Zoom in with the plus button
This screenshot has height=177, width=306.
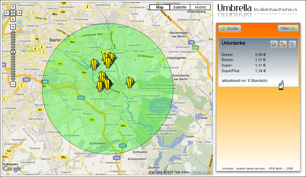(x=13, y=27)
